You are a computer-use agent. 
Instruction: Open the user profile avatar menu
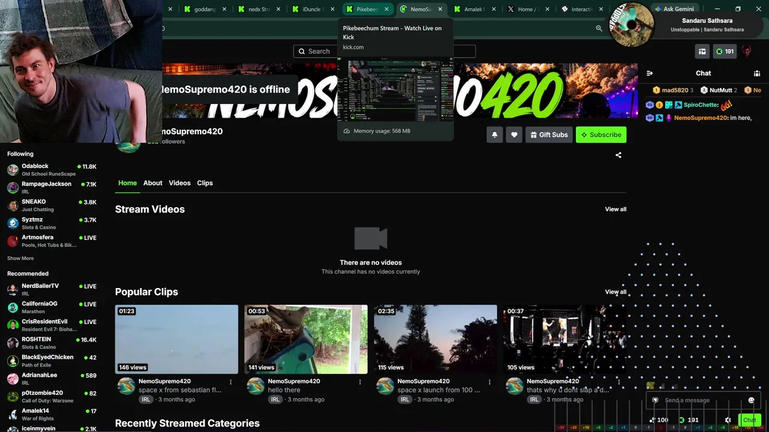(x=747, y=52)
